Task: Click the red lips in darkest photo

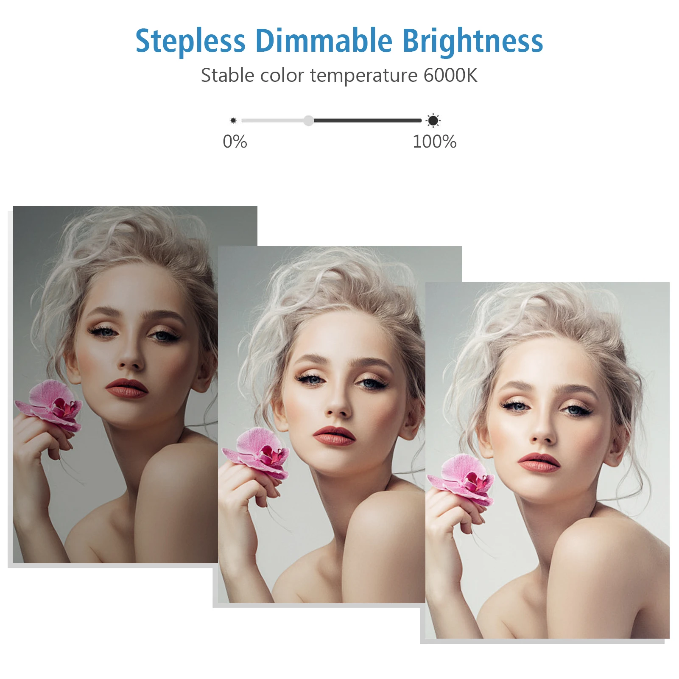Action: [127, 388]
